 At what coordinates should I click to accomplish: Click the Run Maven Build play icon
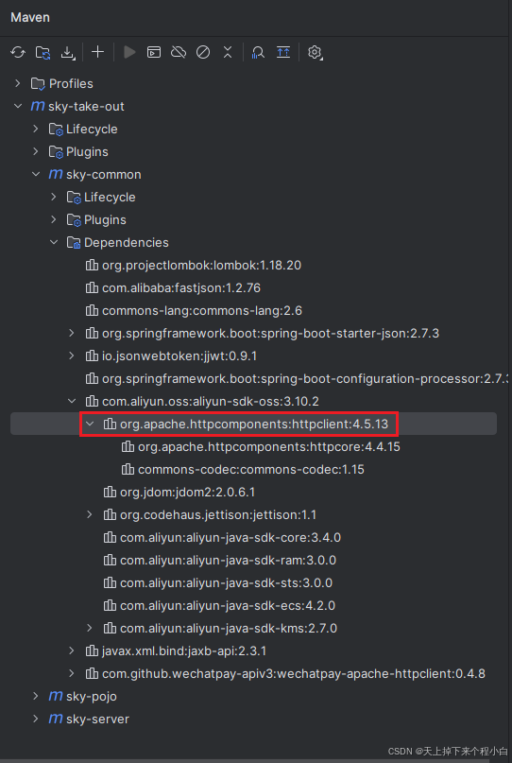pos(129,52)
